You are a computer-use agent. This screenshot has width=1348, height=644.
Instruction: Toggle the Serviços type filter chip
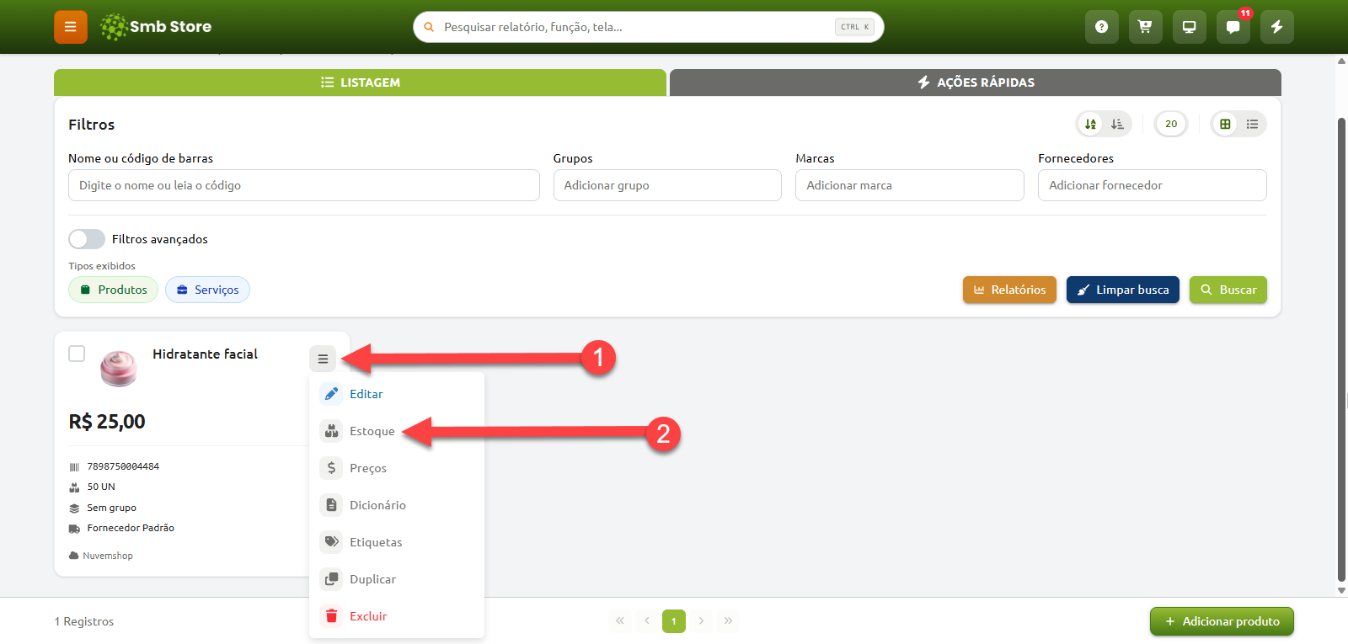click(207, 290)
